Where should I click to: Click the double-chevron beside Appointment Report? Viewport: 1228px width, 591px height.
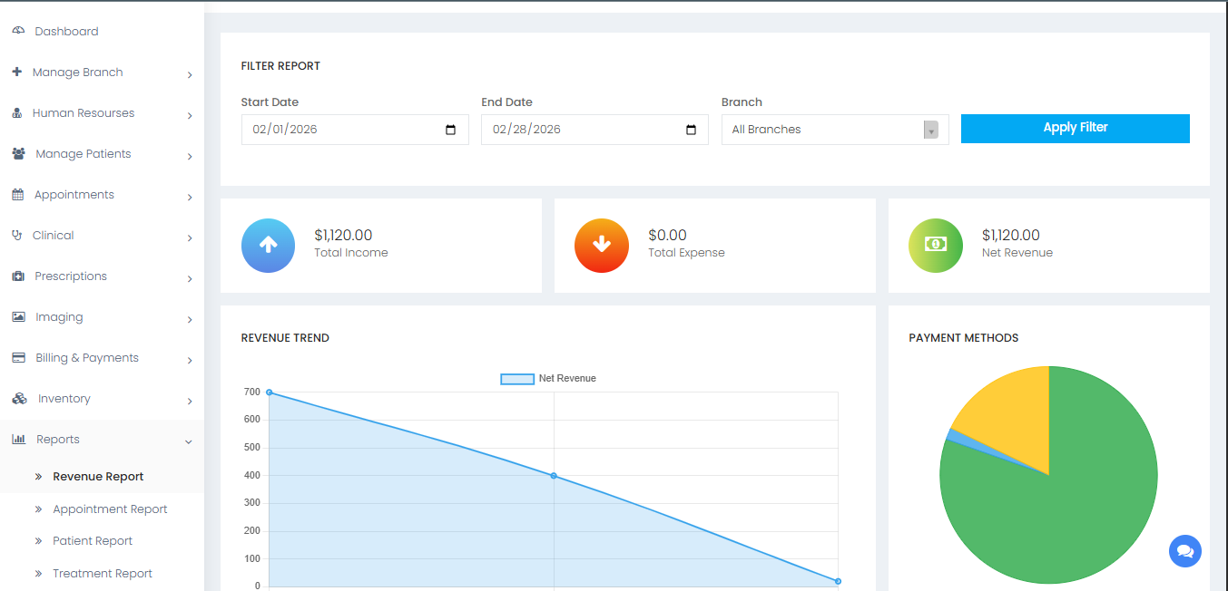[38, 509]
